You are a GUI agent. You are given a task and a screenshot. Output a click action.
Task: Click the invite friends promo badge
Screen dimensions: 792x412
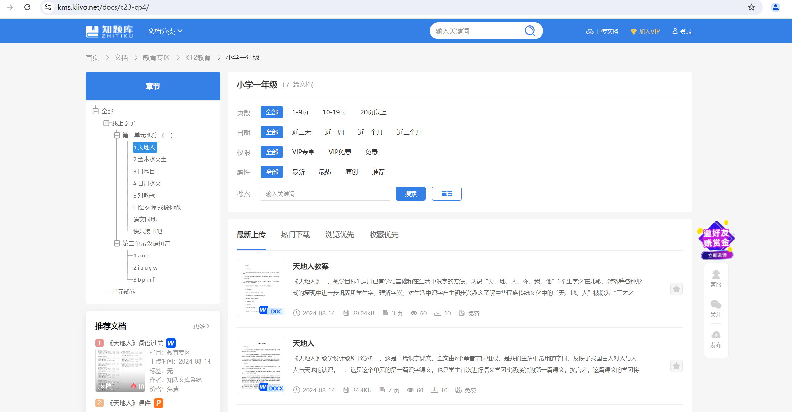pyautogui.click(x=717, y=240)
